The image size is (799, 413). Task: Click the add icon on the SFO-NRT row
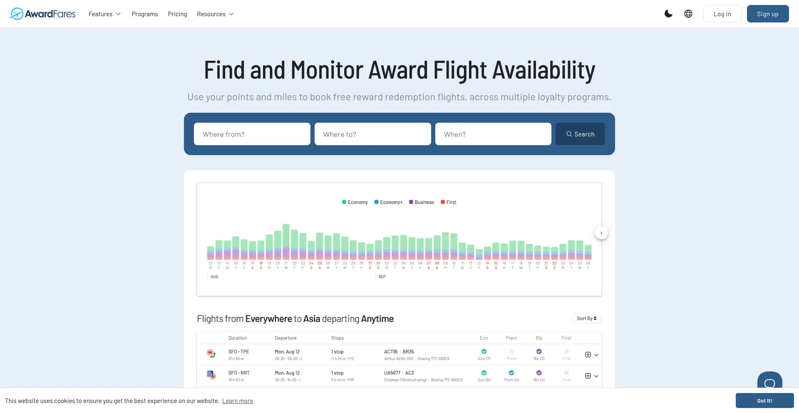pyautogui.click(x=588, y=376)
